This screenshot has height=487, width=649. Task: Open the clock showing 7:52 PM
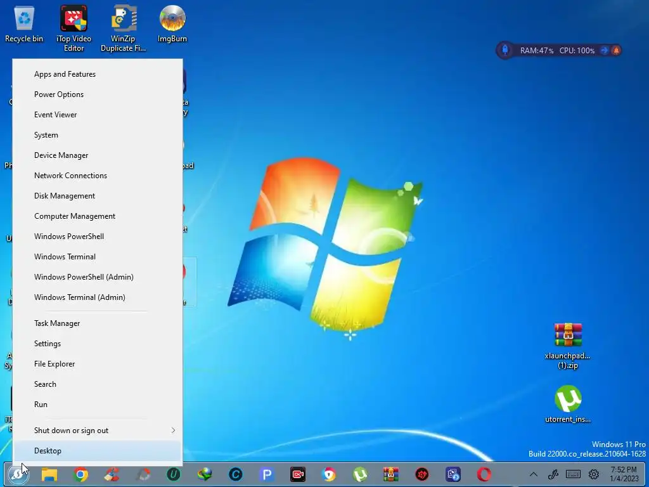[x=624, y=474]
